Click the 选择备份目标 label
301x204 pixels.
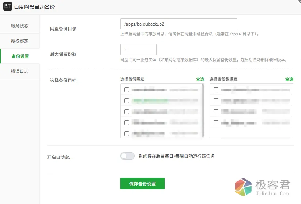point(63,81)
